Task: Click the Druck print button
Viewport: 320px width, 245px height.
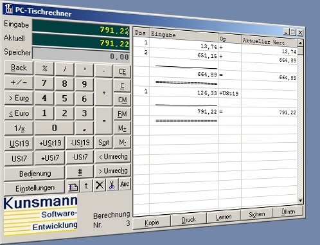Action: [188, 220]
